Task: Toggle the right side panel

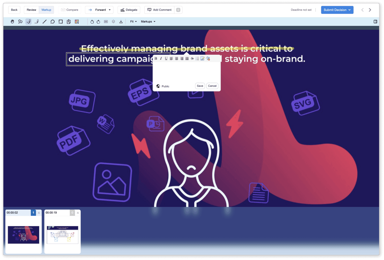Action: pos(375,22)
